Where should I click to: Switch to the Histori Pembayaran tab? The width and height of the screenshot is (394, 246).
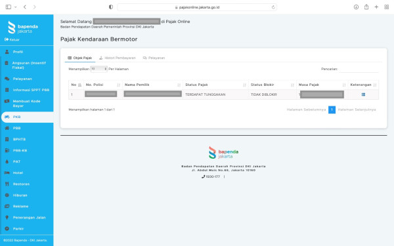(x=118, y=58)
